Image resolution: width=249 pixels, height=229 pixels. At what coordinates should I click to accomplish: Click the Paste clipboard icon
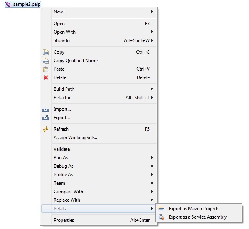tap(46, 69)
